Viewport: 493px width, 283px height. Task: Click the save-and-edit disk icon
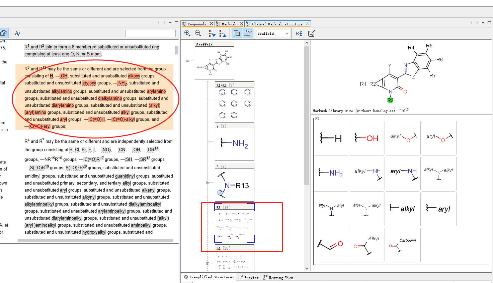pos(312,33)
